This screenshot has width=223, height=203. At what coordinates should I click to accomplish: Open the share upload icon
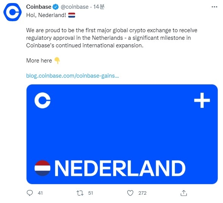coord(184,193)
